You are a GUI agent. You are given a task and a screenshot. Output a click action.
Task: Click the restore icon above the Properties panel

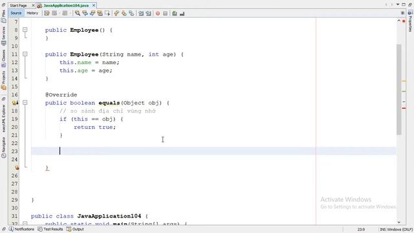[410, 5]
